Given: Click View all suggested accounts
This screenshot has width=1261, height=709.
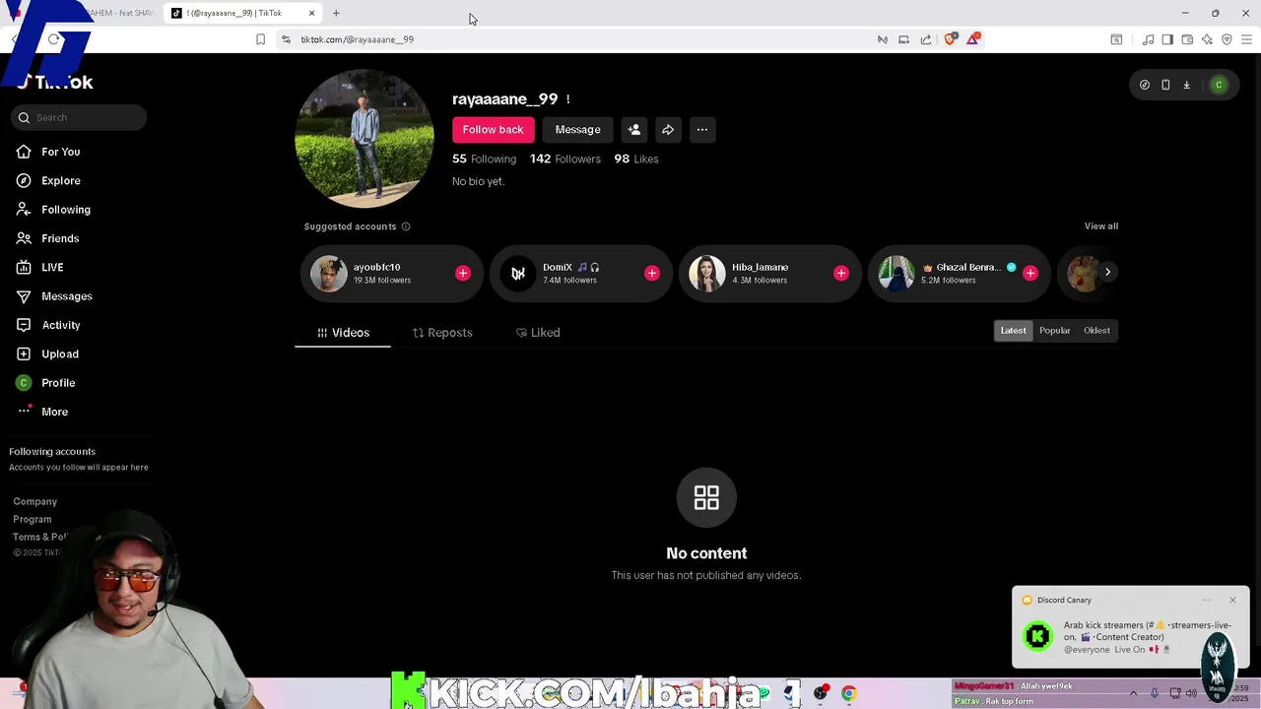Looking at the screenshot, I should point(1101,226).
